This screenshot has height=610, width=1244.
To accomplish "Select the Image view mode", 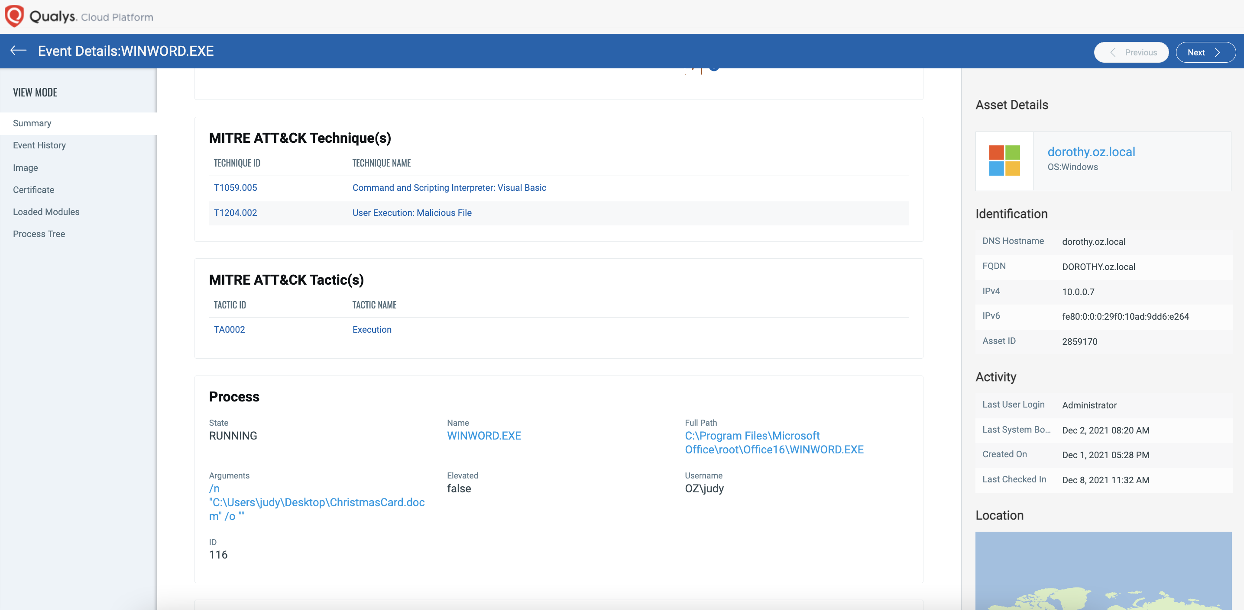I will [x=26, y=167].
